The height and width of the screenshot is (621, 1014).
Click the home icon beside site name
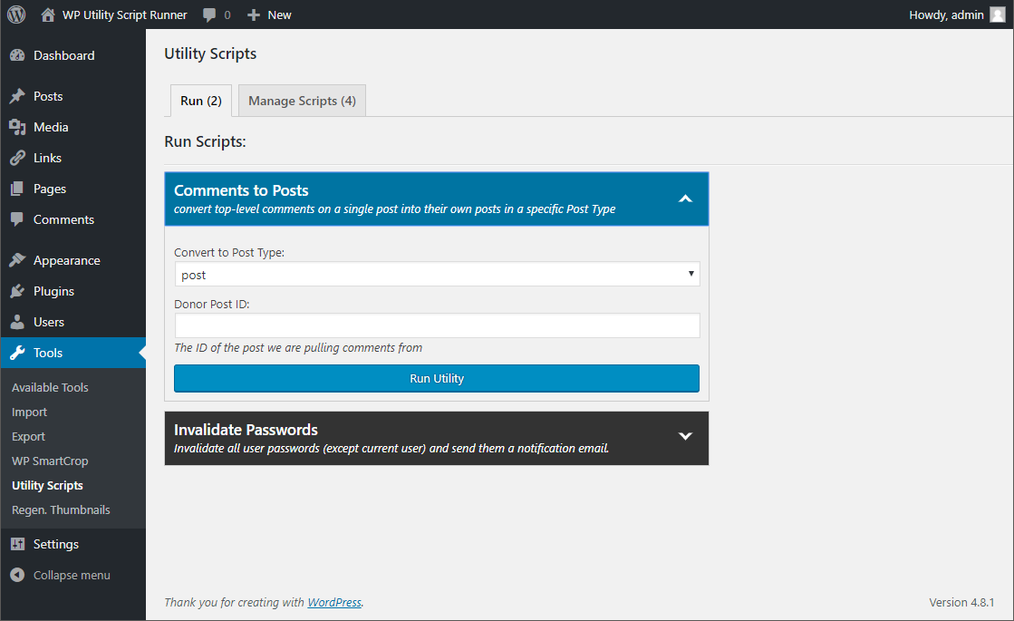tap(48, 15)
